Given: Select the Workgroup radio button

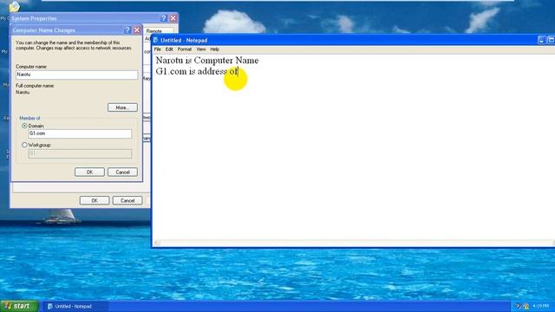Looking at the screenshot, I should click(x=24, y=145).
